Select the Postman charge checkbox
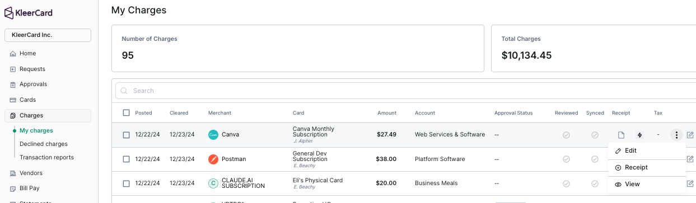The height and width of the screenshot is (203, 696). pos(126,159)
